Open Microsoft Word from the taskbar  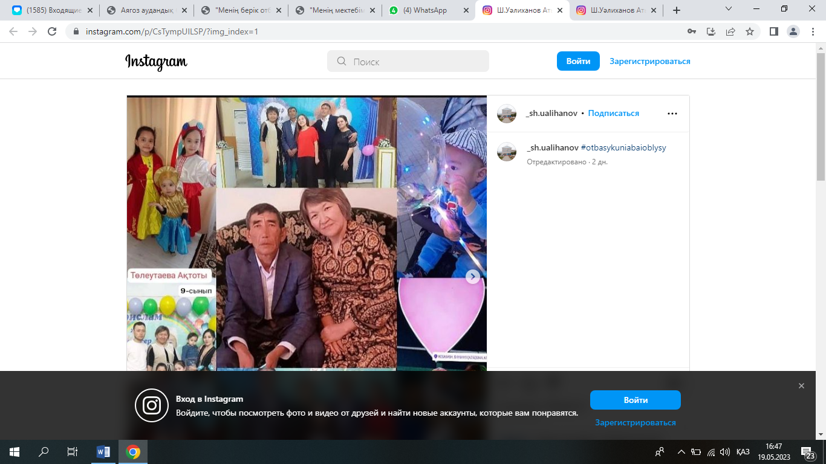point(103,452)
